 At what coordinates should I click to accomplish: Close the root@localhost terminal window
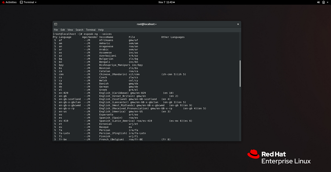click(x=238, y=24)
